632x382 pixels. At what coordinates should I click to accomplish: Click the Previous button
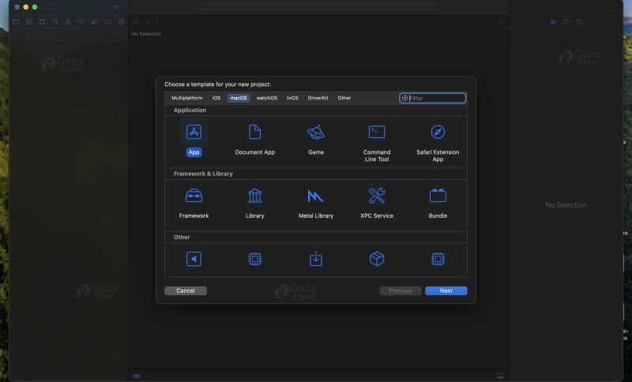pos(401,290)
